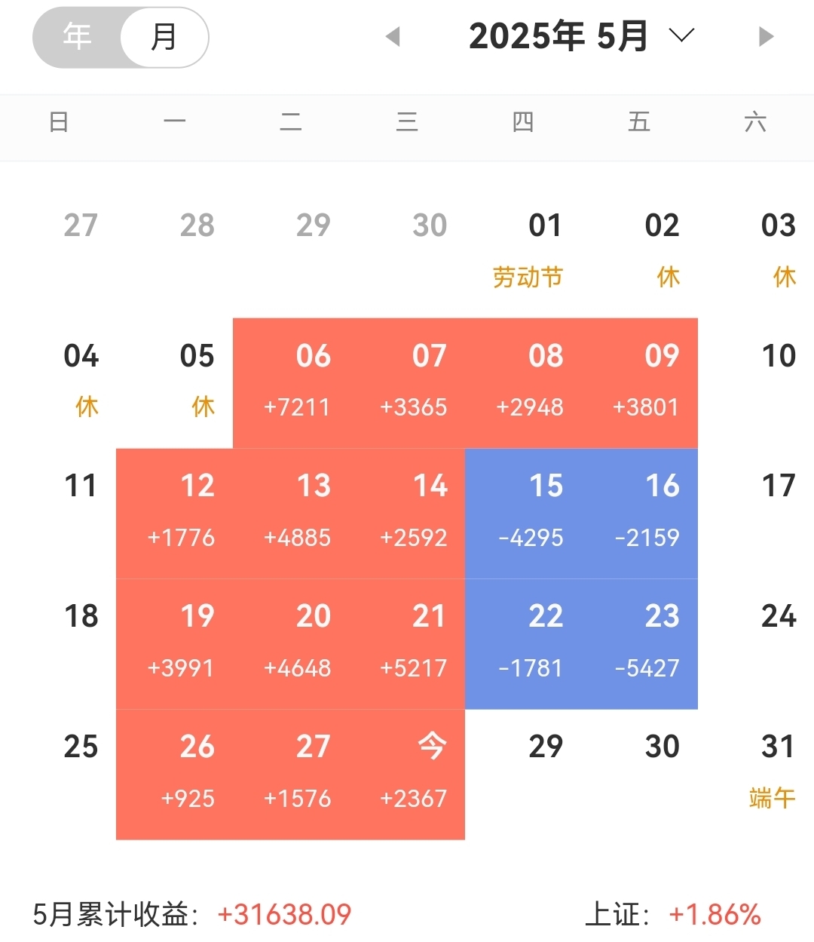Open the 2025年 5月 title dropdown
Screen dimensions: 814x942
tap(558, 36)
